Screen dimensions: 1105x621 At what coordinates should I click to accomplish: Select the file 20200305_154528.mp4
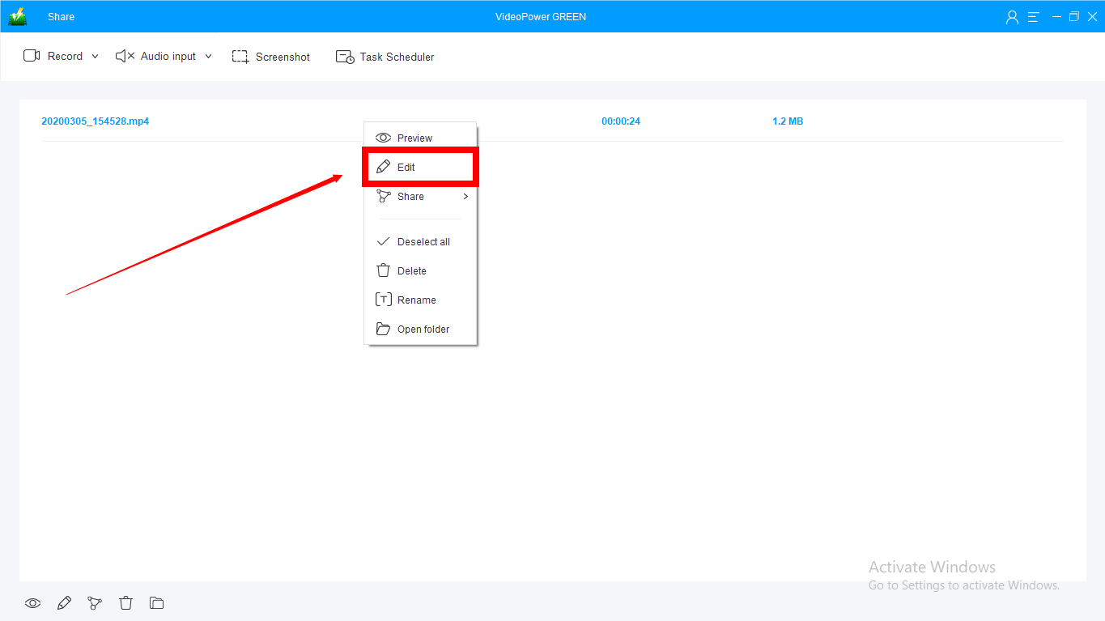pyautogui.click(x=96, y=121)
